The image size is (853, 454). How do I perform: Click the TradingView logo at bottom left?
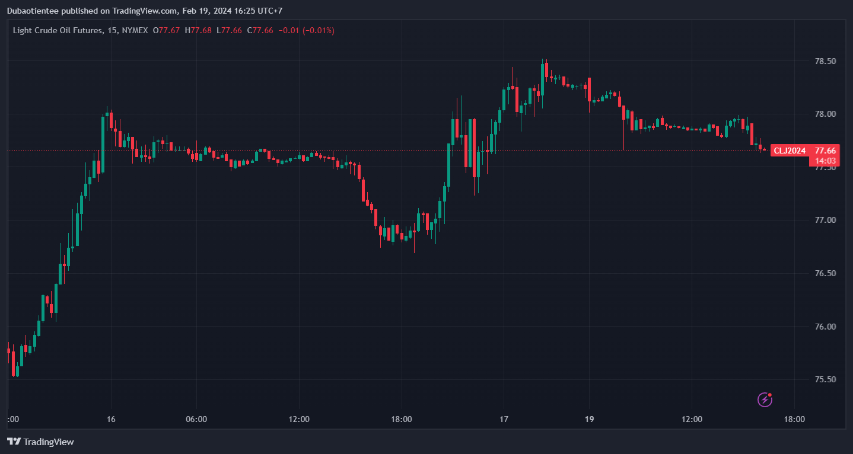point(40,442)
